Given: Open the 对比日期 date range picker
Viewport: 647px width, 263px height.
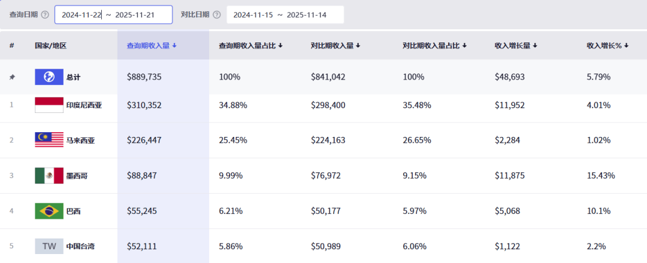Looking at the screenshot, I should click(285, 14).
